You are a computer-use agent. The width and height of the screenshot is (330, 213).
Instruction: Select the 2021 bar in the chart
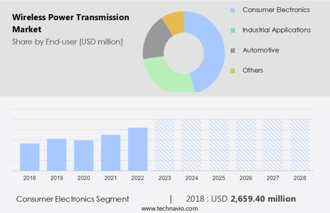pos(111,152)
